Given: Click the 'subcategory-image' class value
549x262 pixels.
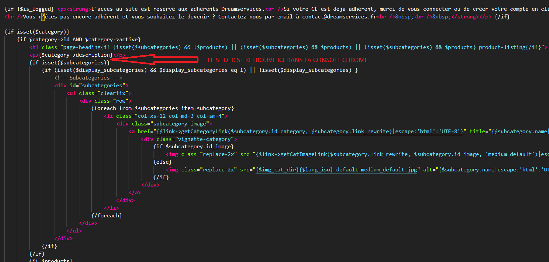Looking at the screenshot, I should click(180, 124).
